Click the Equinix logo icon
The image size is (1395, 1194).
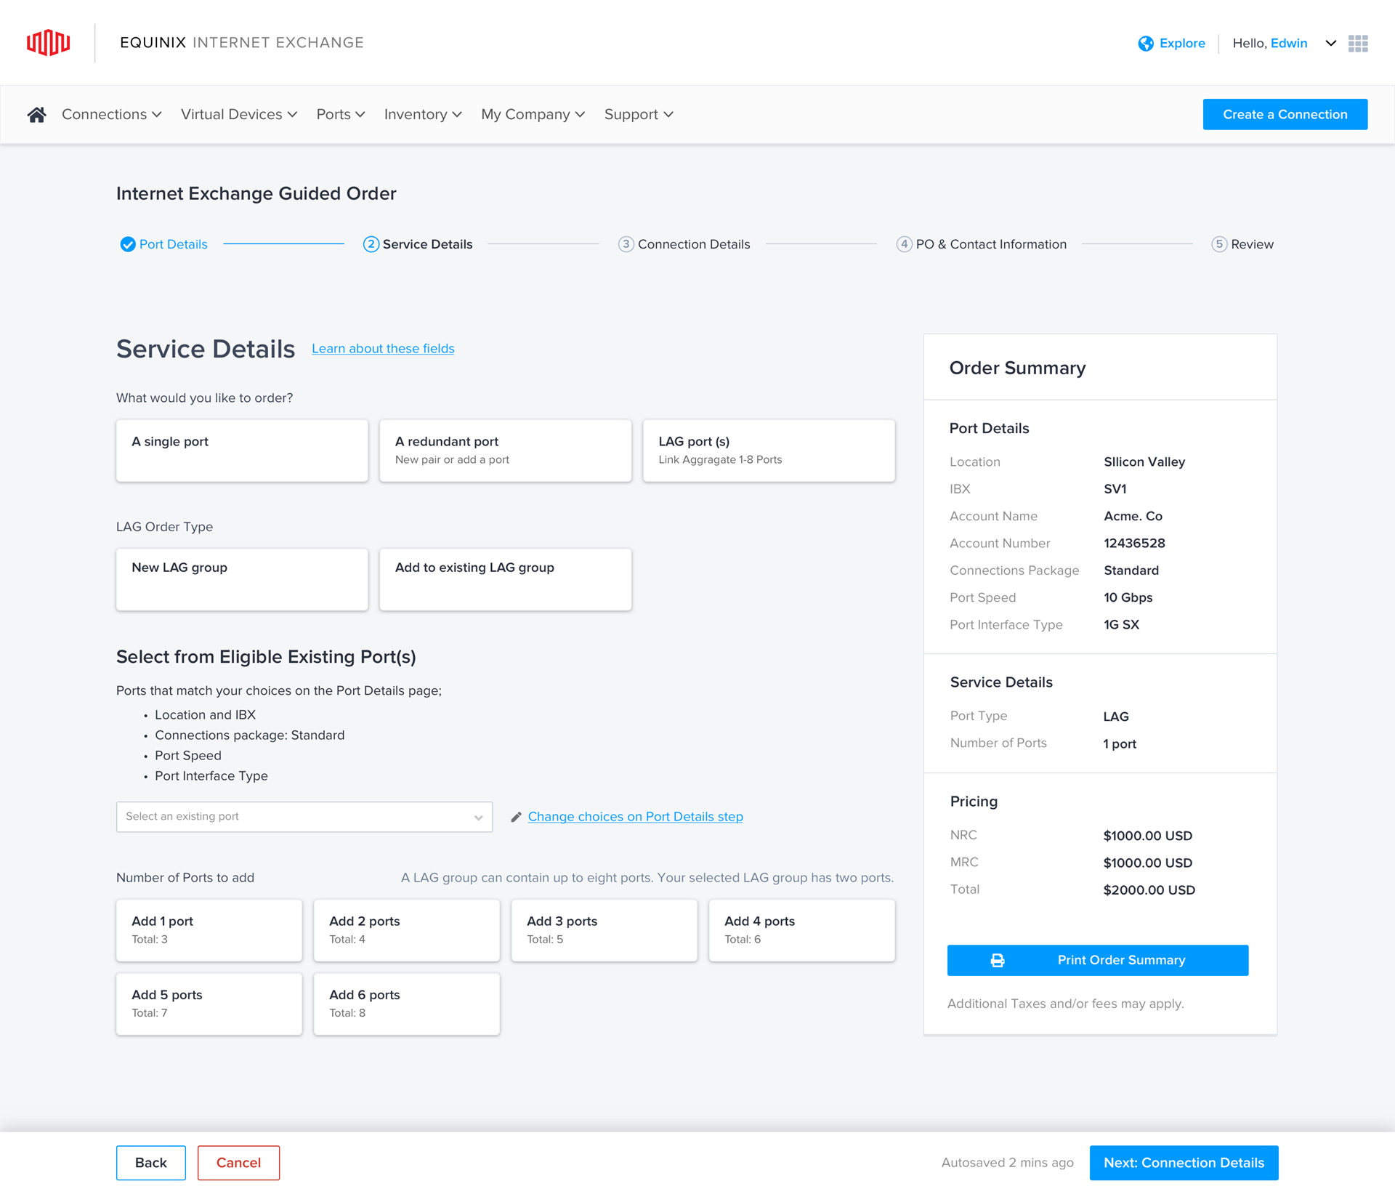tap(48, 43)
